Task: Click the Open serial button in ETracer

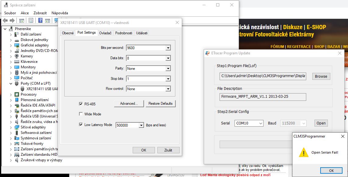Action: click(321, 123)
